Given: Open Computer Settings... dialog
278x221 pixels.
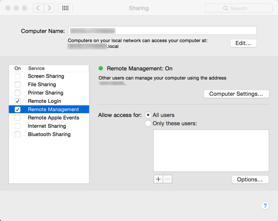Looking at the screenshot, I should (236, 94).
